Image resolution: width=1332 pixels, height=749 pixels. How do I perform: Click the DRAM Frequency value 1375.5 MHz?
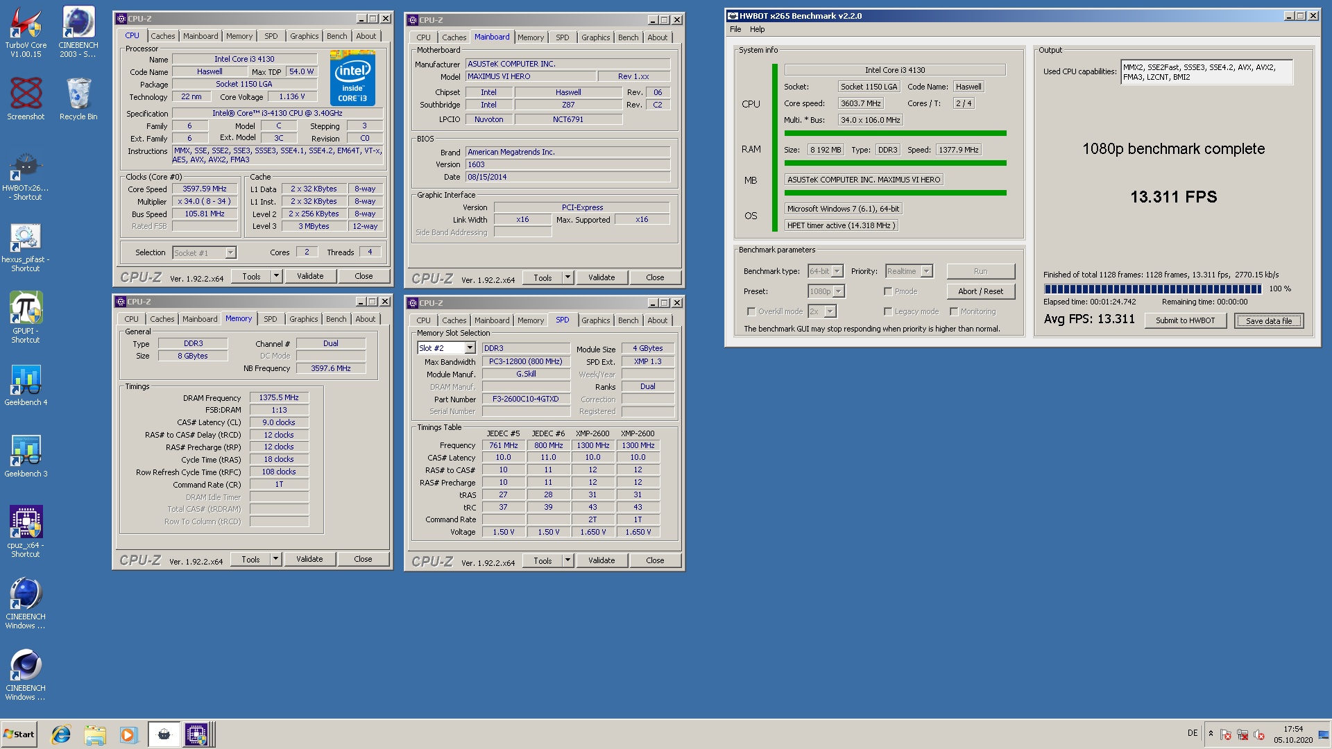(x=279, y=397)
